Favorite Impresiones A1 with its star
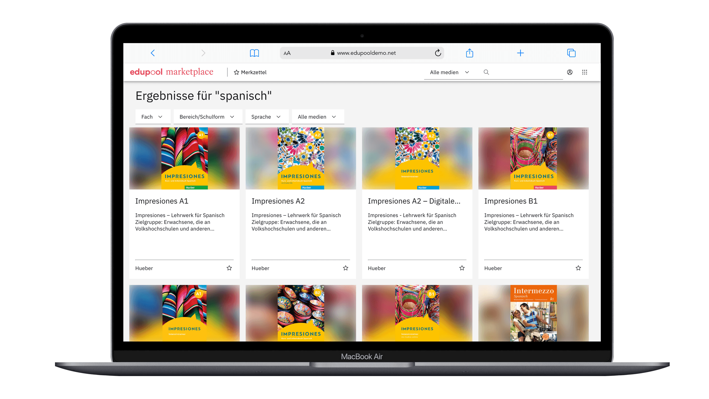The width and height of the screenshot is (709, 399). click(x=229, y=268)
